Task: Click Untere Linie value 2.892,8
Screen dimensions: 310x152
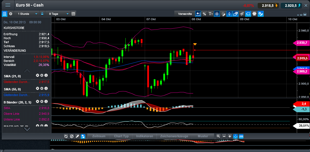Action: (x=44, y=119)
